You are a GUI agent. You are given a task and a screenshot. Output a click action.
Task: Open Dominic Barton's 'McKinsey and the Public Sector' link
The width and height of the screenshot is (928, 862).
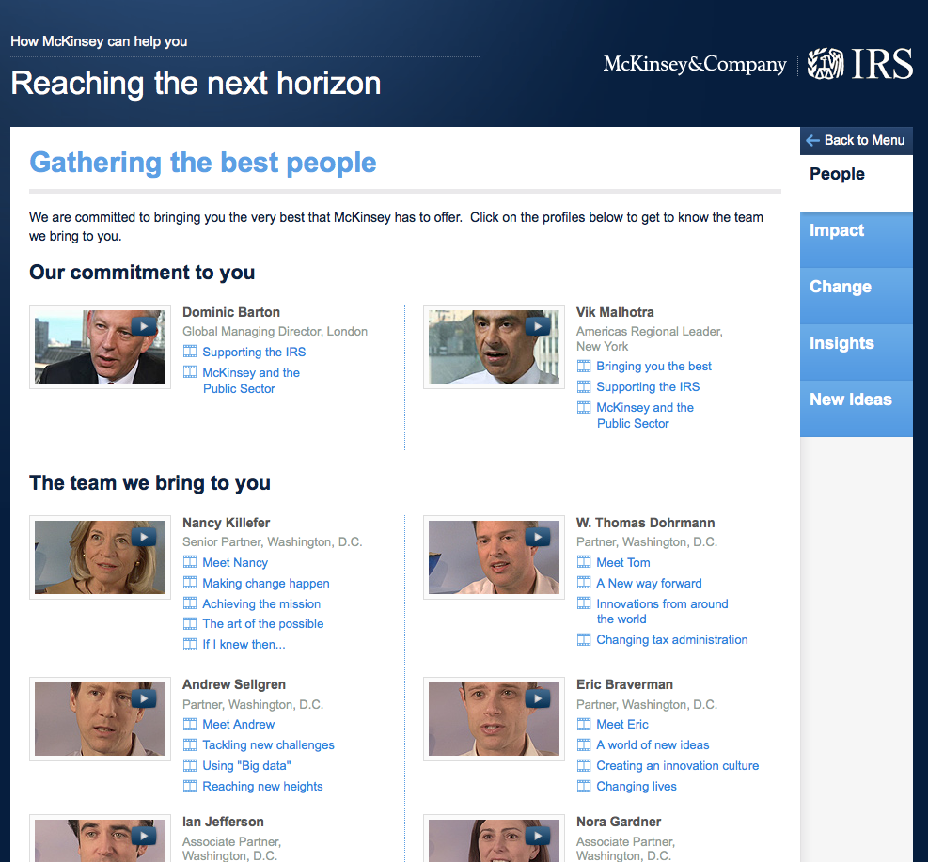point(251,381)
